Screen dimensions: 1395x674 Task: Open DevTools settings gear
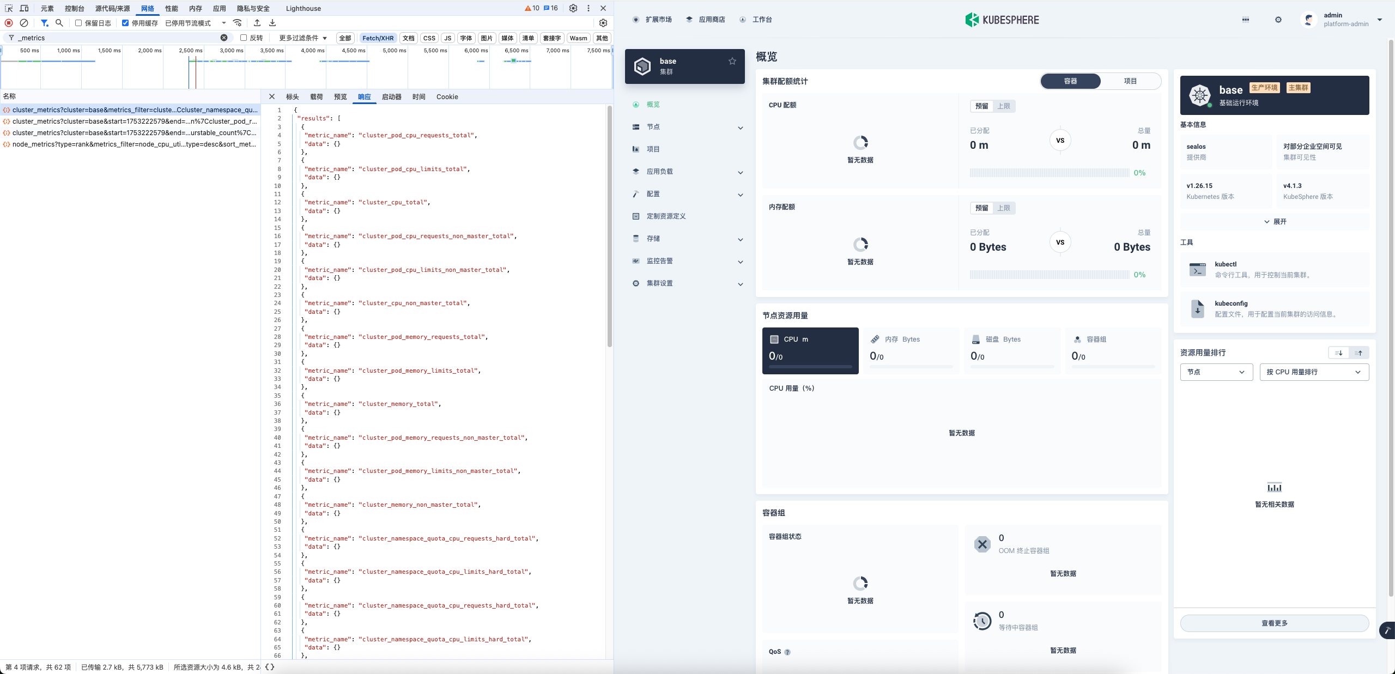click(573, 8)
